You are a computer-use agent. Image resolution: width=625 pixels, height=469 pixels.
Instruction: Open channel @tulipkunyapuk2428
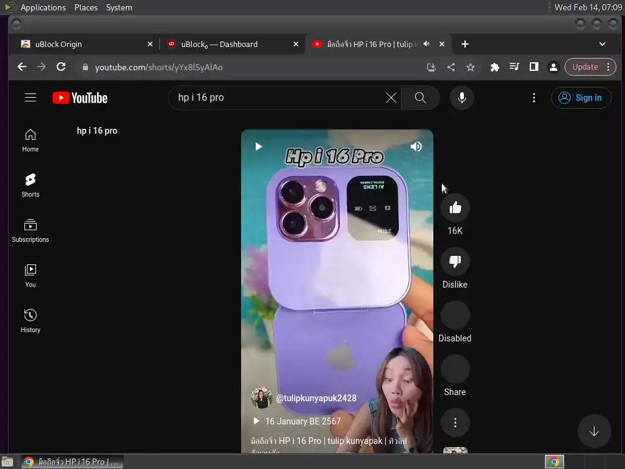tap(316, 398)
